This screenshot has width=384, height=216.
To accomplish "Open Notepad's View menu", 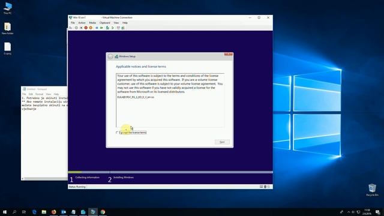I will 49,94.
